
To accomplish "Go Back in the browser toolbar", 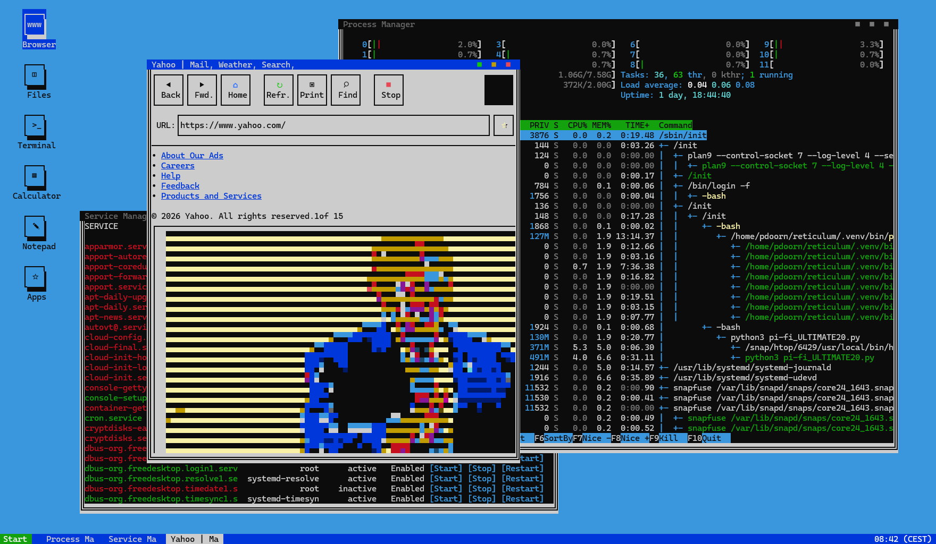I will coord(169,90).
